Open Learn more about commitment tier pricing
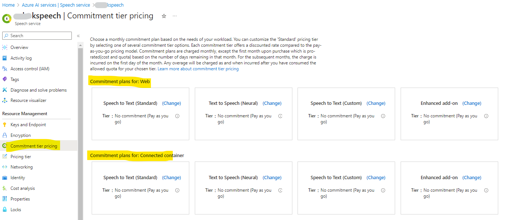 click(x=198, y=68)
